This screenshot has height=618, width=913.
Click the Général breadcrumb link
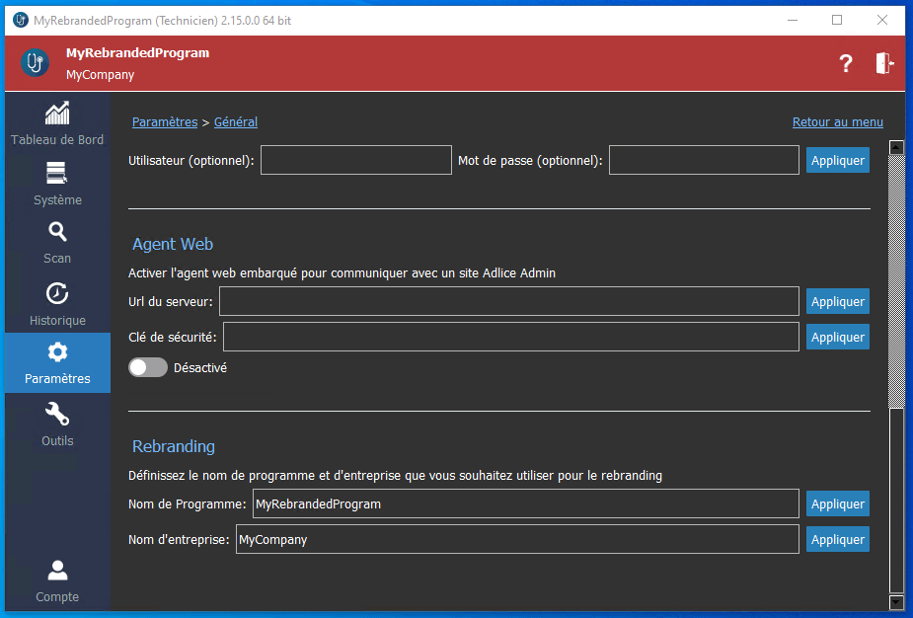pos(236,122)
